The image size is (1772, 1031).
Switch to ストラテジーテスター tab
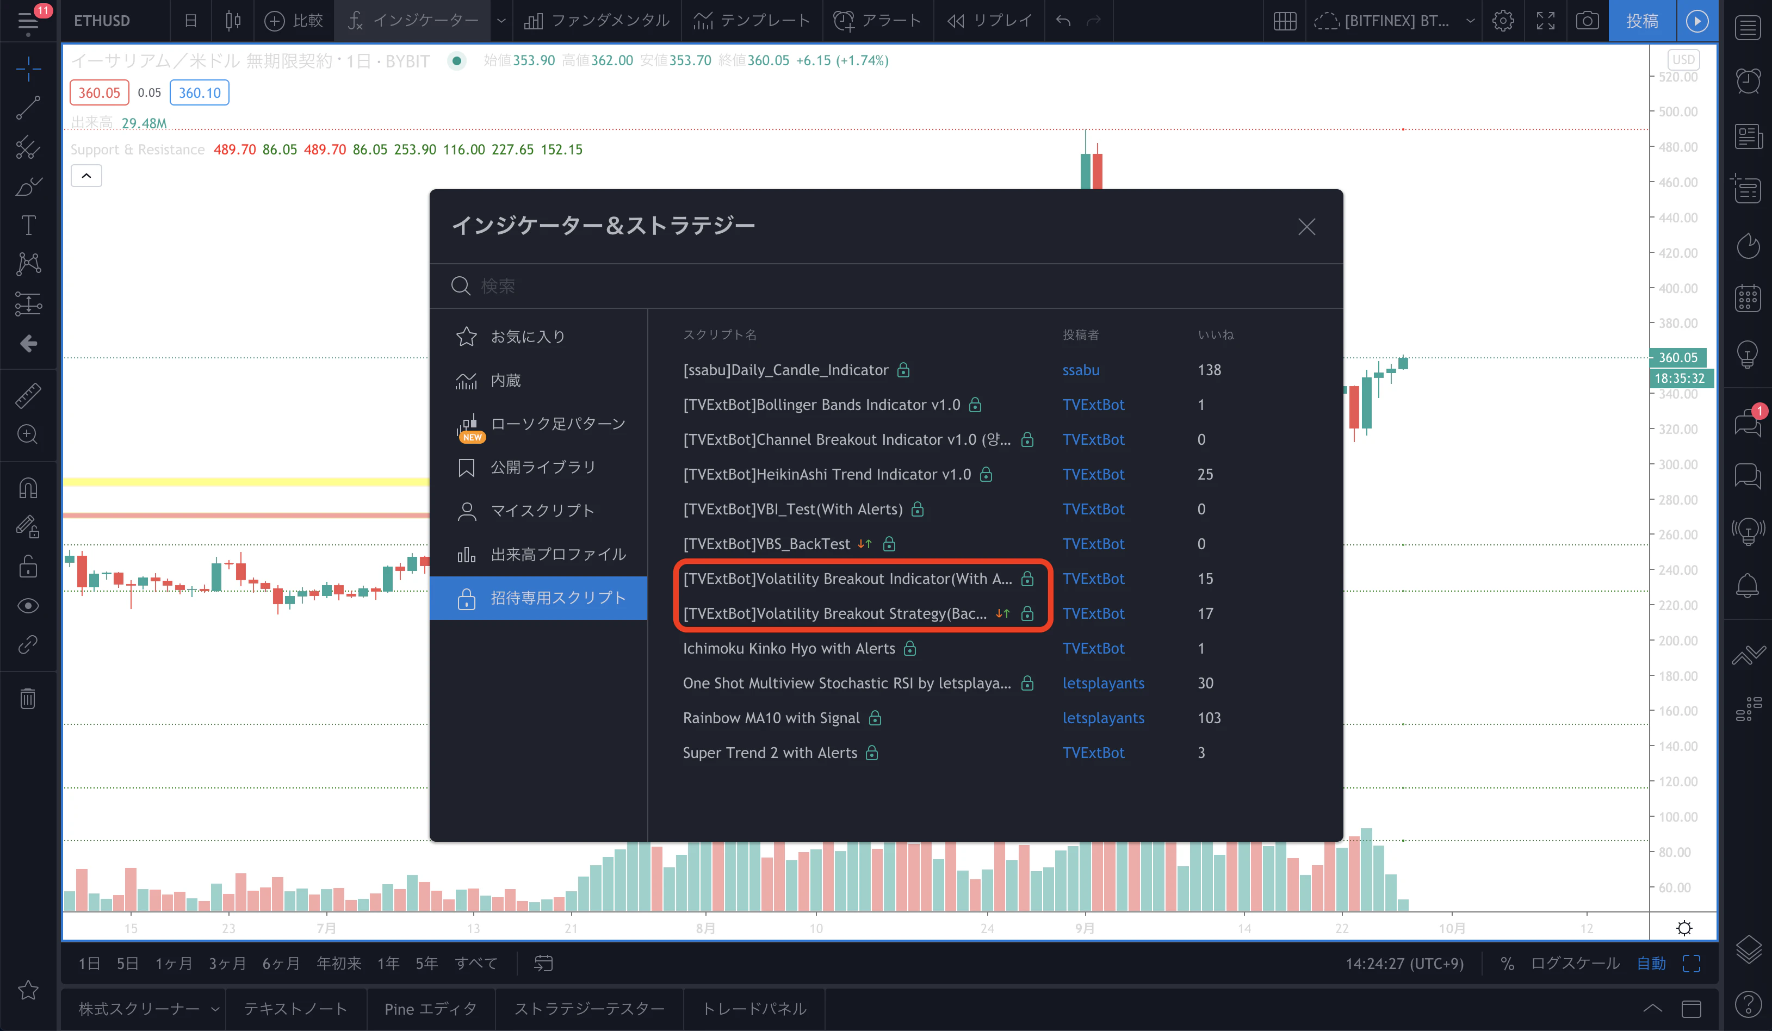589,1009
